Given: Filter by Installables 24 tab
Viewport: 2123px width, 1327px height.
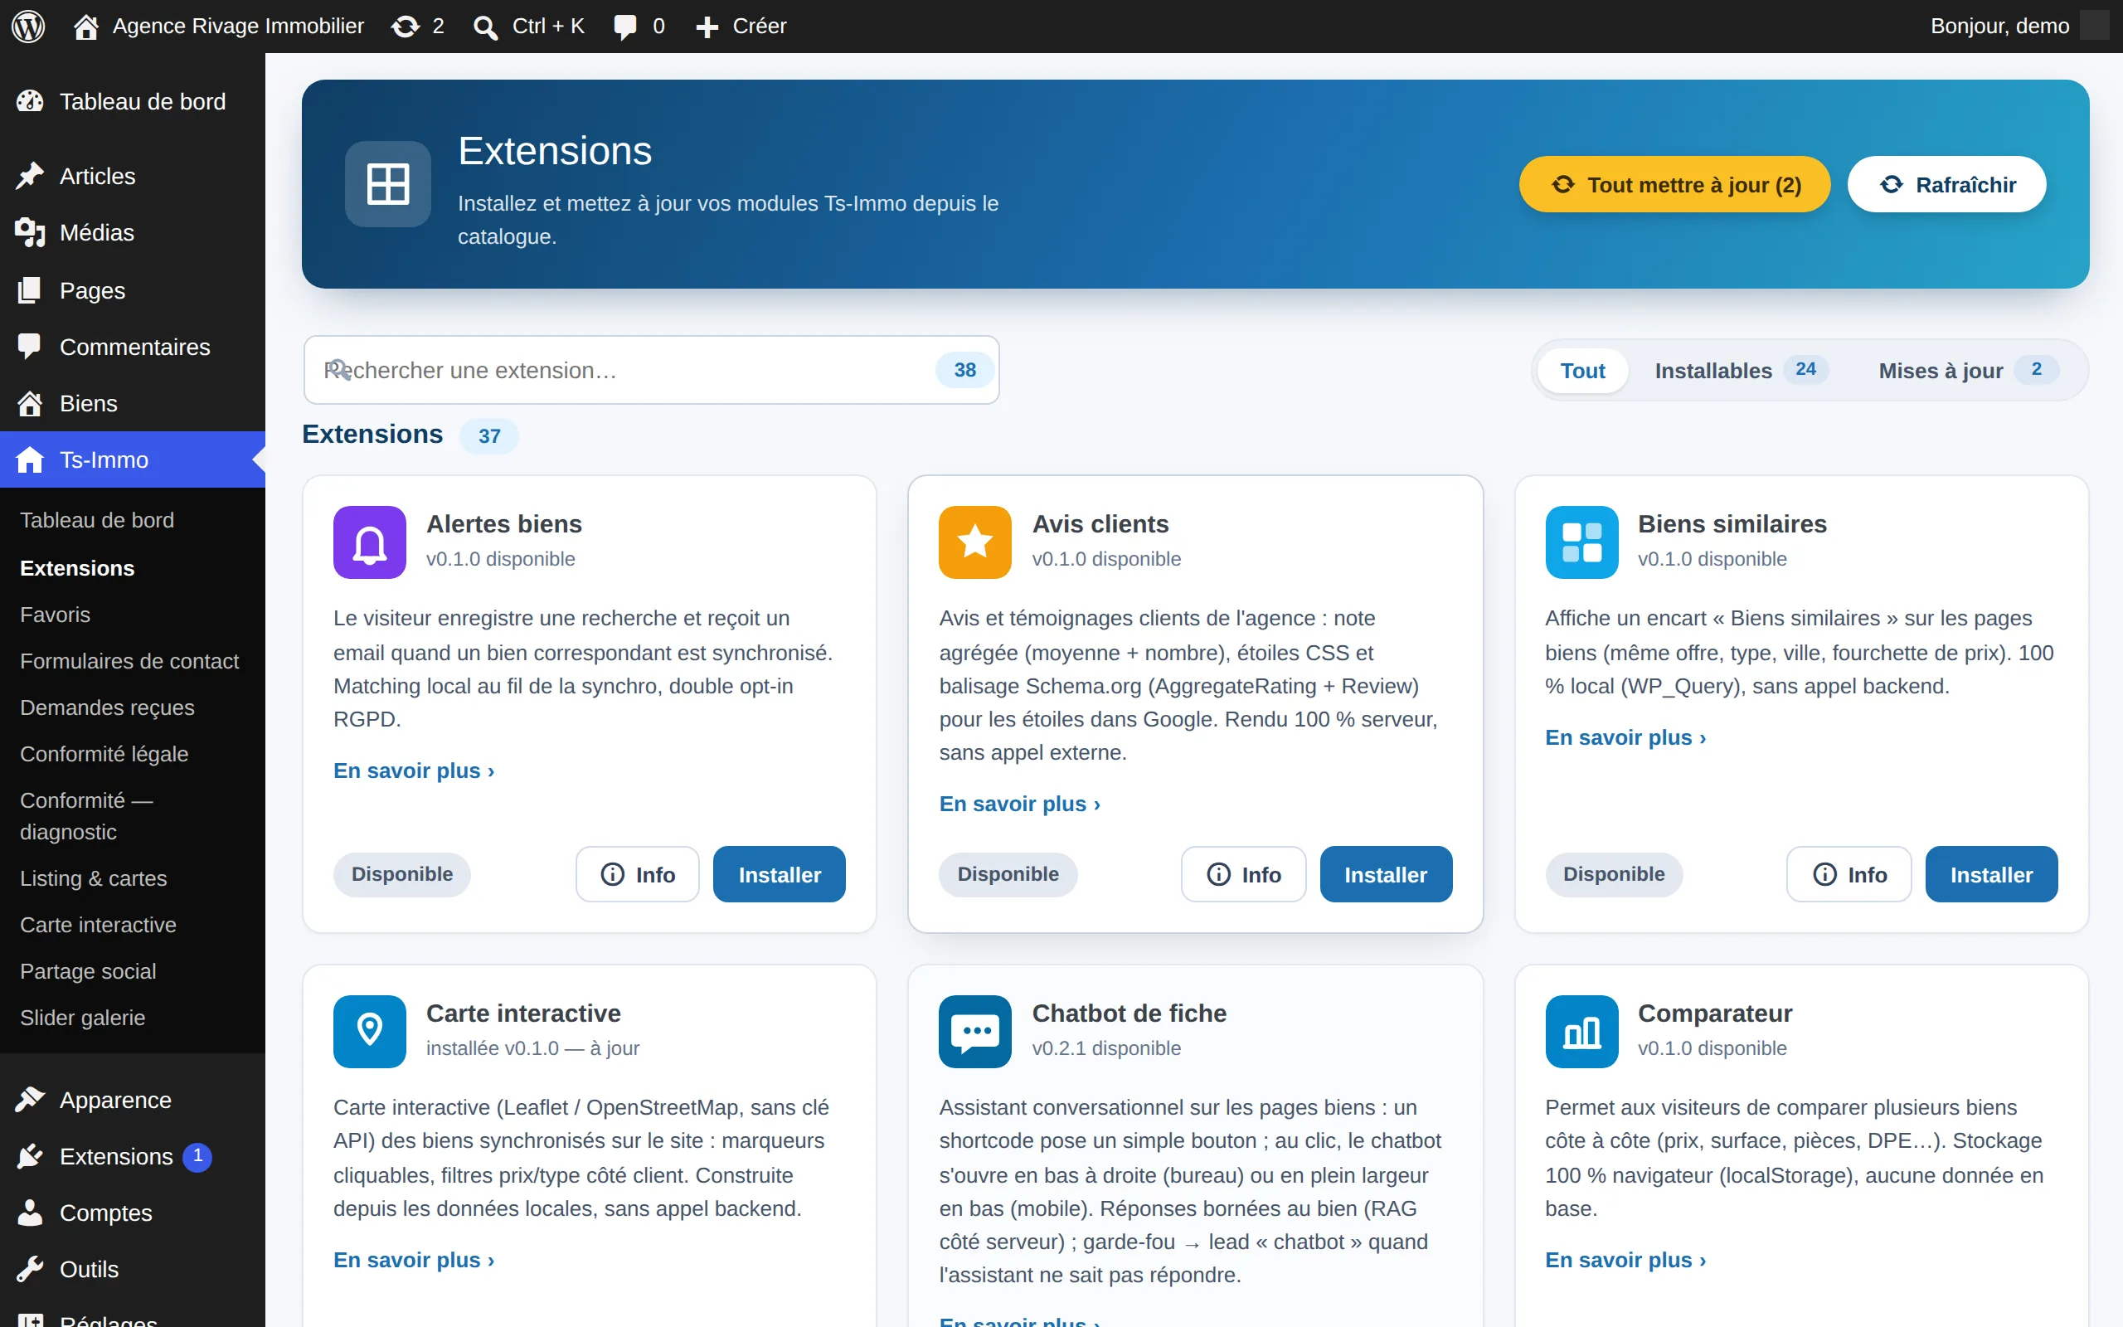Looking at the screenshot, I should [1741, 371].
